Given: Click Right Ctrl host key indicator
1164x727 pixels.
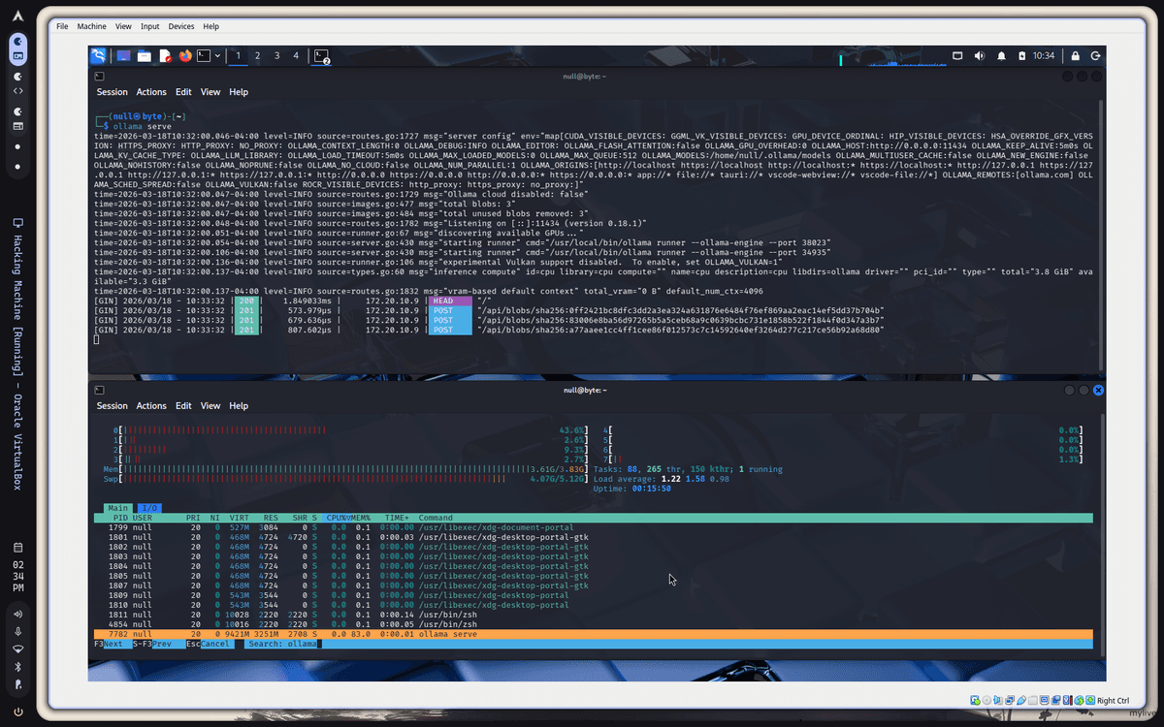Looking at the screenshot, I should click(1114, 700).
